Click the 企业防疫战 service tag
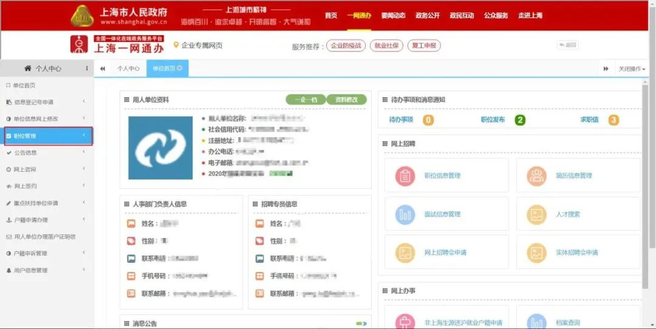 346,46
